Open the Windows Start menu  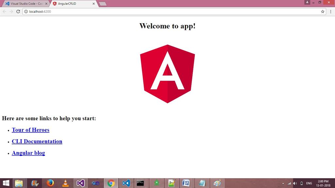[6, 183]
